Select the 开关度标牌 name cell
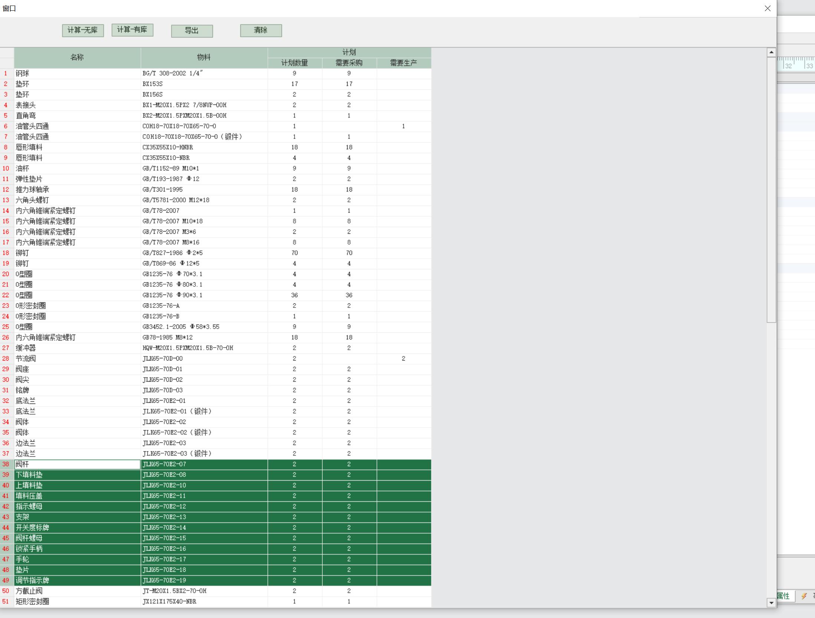815x618 pixels. (77, 528)
